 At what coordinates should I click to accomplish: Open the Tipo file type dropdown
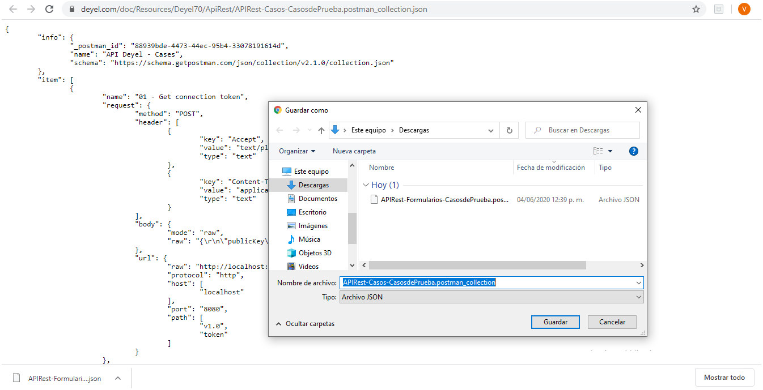click(491, 297)
